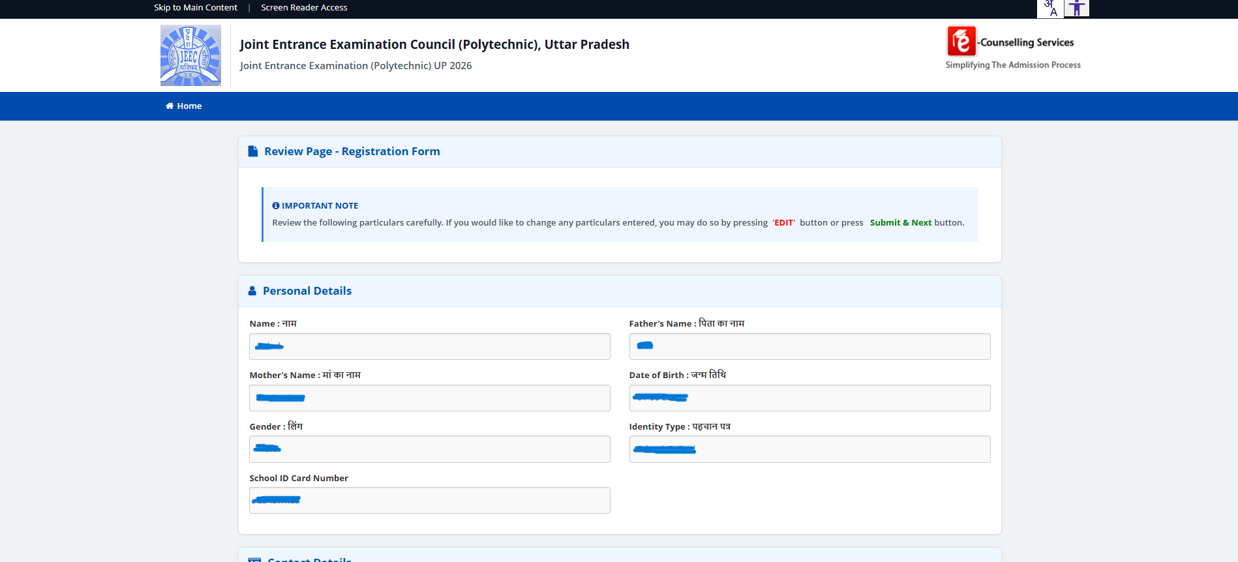Click the Father's Name input field
1238x562 pixels.
pyautogui.click(x=809, y=346)
